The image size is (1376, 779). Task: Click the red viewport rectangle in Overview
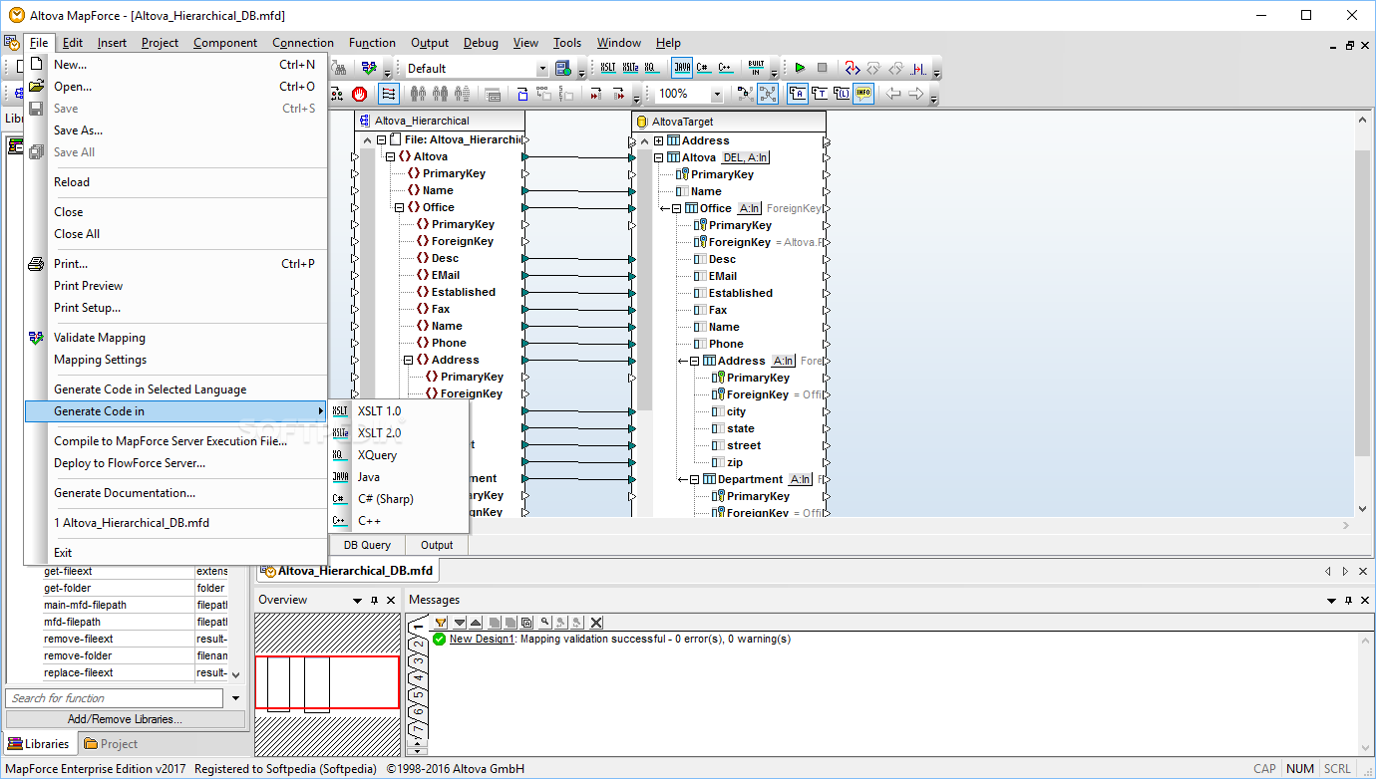(x=327, y=682)
